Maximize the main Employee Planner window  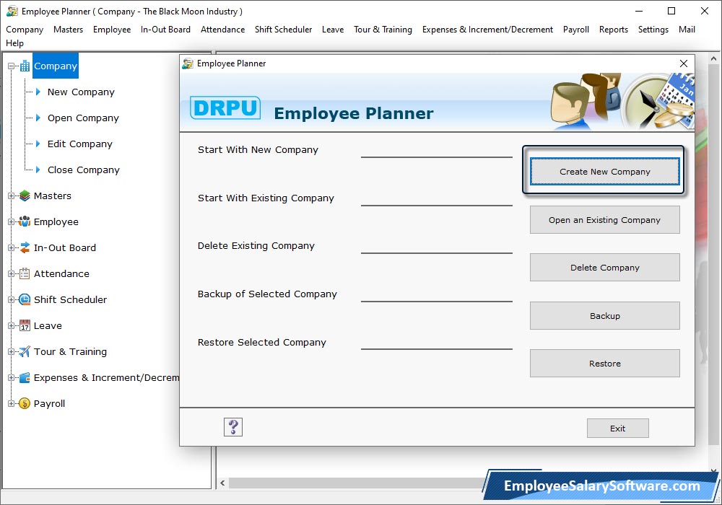[671, 11]
